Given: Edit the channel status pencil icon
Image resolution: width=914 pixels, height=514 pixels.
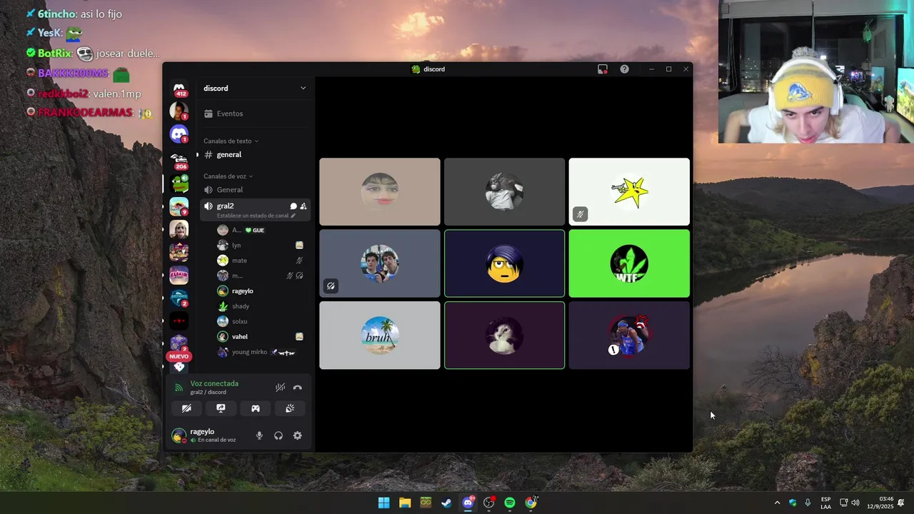Looking at the screenshot, I should coord(293,216).
